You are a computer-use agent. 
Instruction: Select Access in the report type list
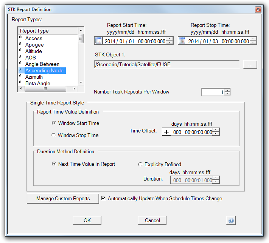(34, 38)
